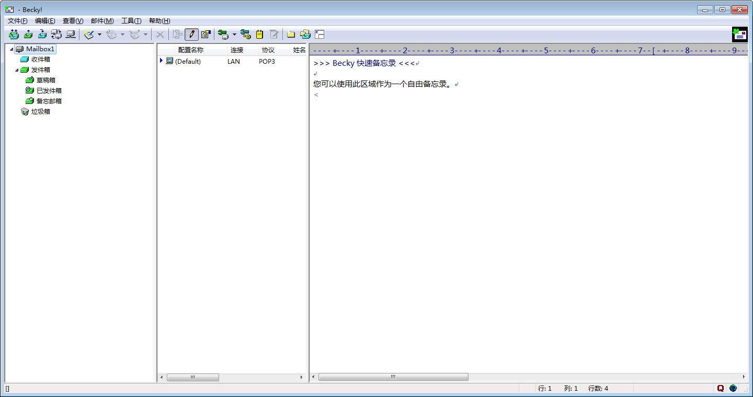Open the 帮助(H) menu
Viewport: 753px width, 397px height.
pyautogui.click(x=159, y=21)
